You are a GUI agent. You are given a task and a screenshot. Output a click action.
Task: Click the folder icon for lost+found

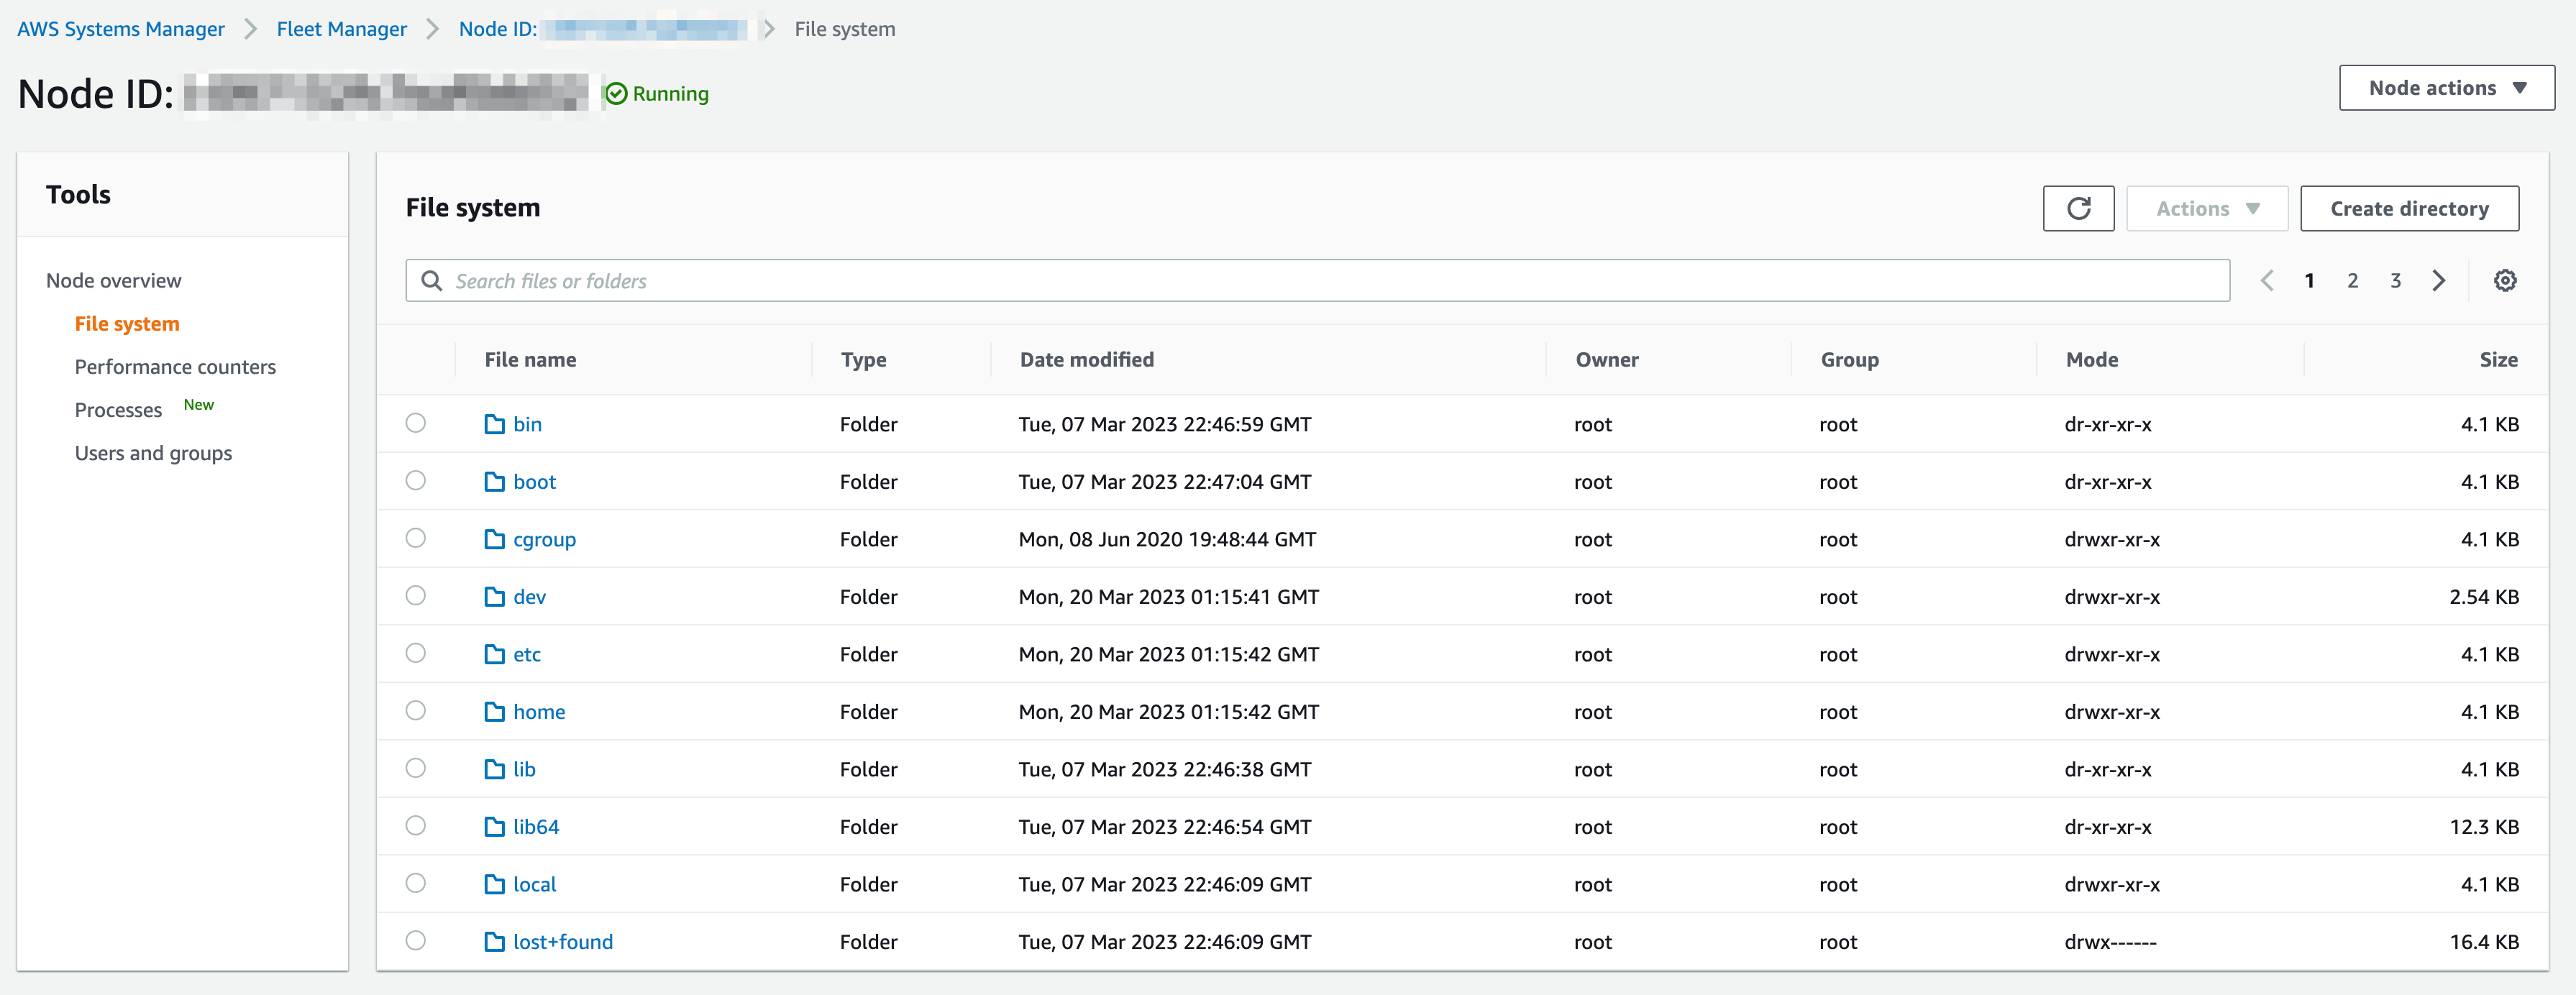pyautogui.click(x=494, y=942)
